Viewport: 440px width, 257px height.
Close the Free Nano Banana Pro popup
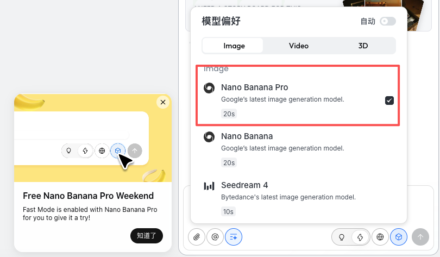(163, 102)
